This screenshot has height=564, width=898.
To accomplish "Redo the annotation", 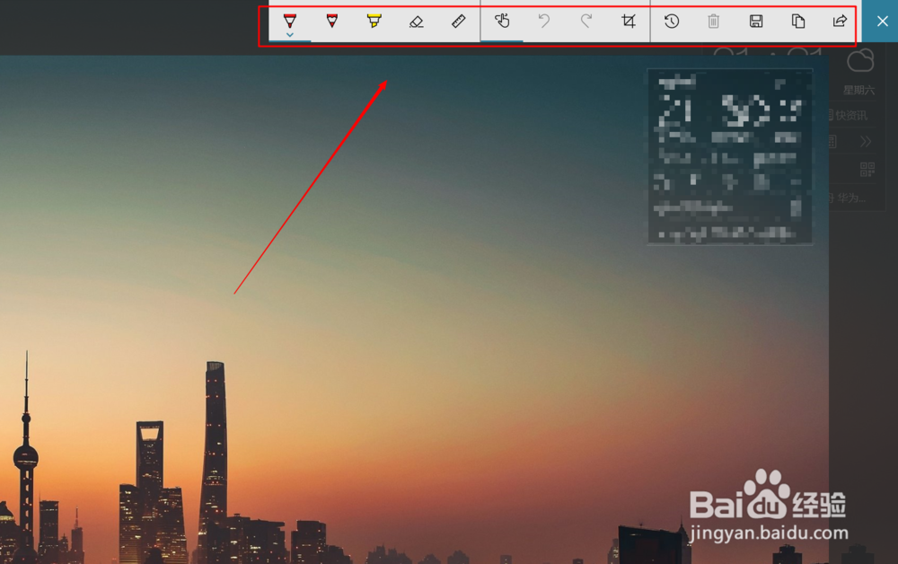I will [x=585, y=21].
